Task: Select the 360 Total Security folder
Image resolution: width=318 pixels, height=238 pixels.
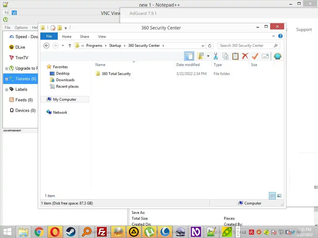Action: tap(116, 74)
